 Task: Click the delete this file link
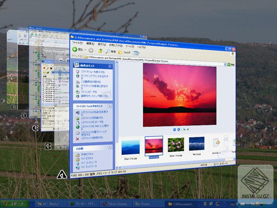92,138
